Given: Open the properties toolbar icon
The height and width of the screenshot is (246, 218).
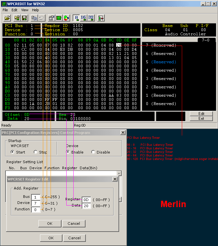Looking at the screenshot, I should pos(52,18).
